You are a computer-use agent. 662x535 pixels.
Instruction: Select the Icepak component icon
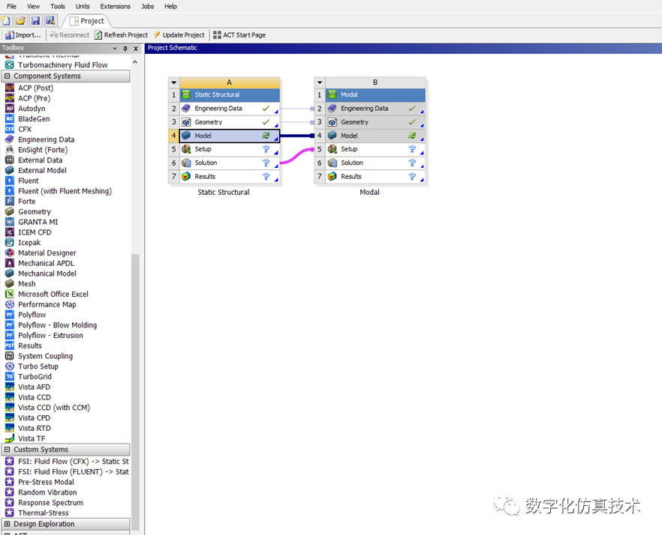pyautogui.click(x=9, y=243)
